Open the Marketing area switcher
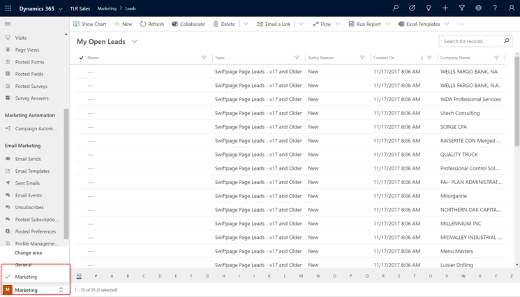 [x=35, y=290]
